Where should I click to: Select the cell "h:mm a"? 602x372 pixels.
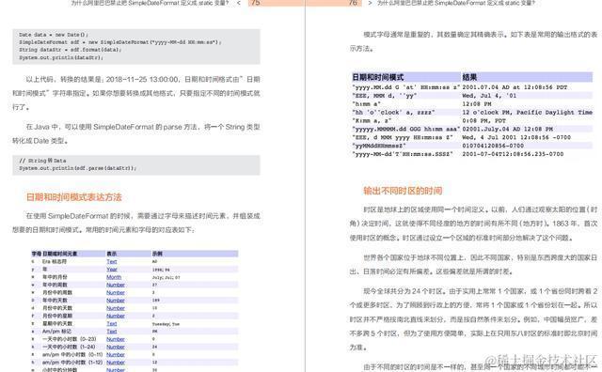366,104
